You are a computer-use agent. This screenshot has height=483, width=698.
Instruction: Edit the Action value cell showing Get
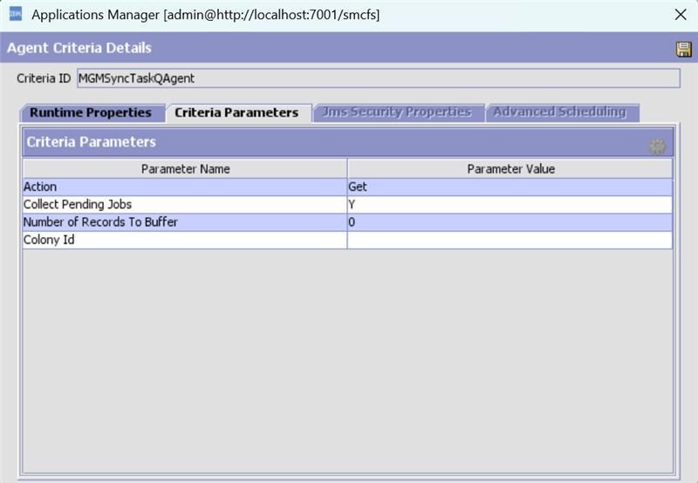tap(510, 187)
